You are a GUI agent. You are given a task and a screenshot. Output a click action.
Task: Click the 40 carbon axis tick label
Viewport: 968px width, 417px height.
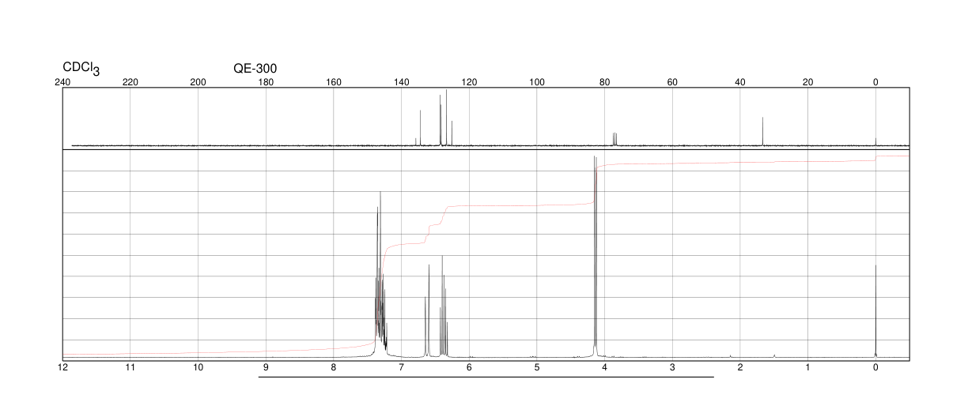pyautogui.click(x=740, y=82)
